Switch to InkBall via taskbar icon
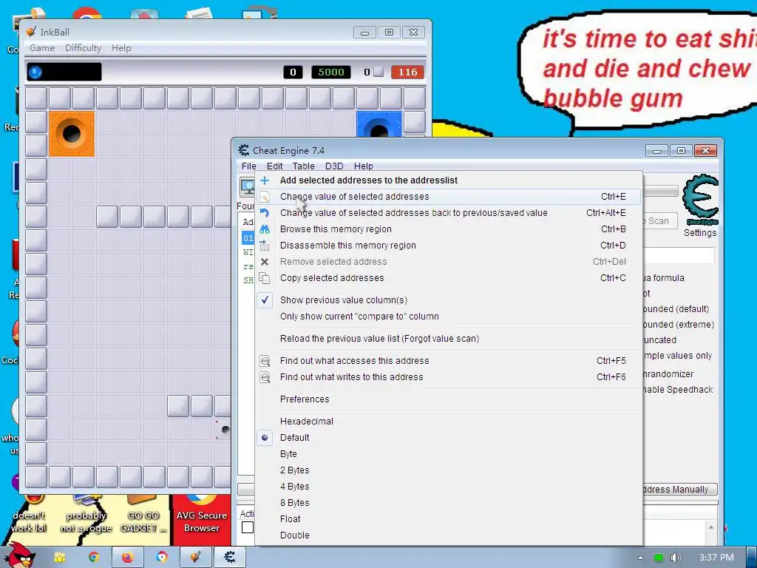This screenshot has width=757, height=568. 195,557
